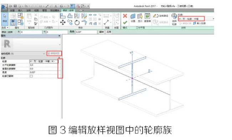This screenshot has width=232, height=140.
Task: Click the Text 'A' icon in quick access toolbar
Action: pos(56,6)
